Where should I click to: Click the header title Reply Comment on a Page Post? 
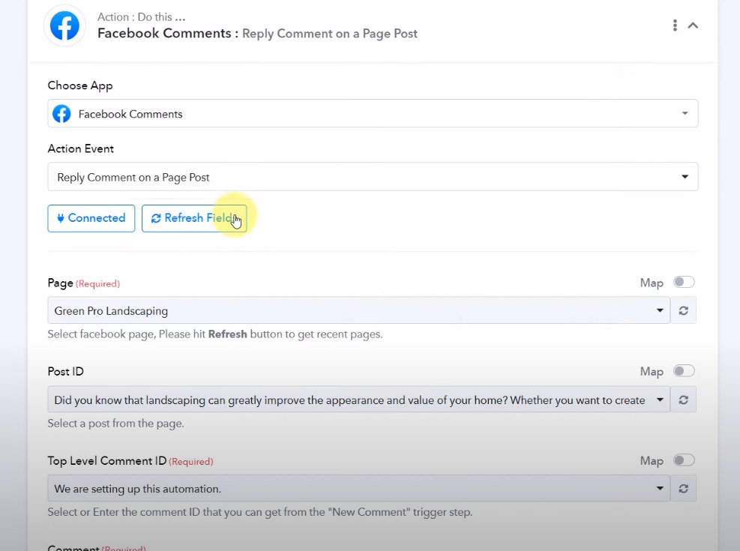(x=330, y=34)
